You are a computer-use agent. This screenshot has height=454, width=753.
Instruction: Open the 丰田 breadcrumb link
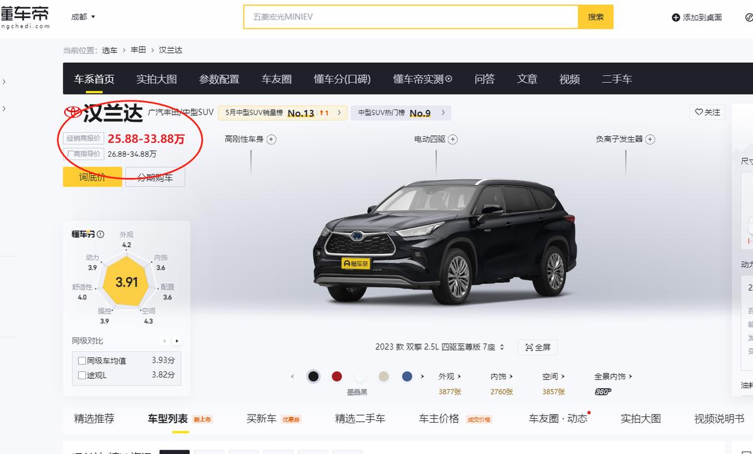point(138,50)
